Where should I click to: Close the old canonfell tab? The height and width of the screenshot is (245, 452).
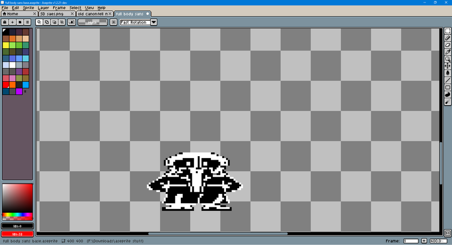point(110,14)
